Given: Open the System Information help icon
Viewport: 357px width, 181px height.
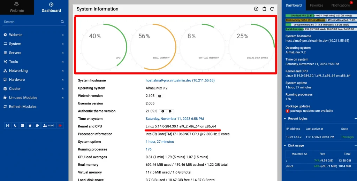Looking at the screenshot, I should tap(256, 9).
